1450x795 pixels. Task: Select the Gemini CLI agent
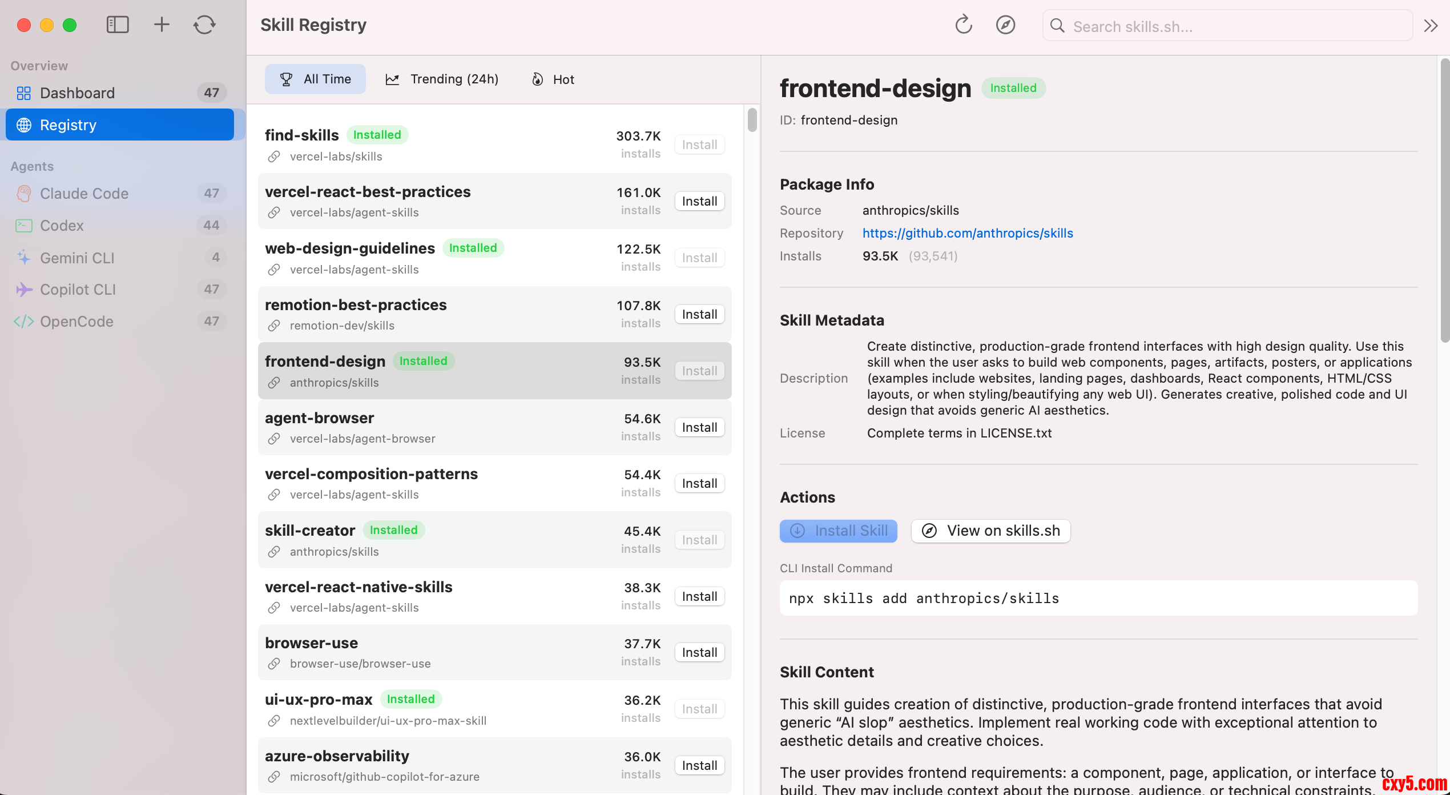[x=77, y=258]
